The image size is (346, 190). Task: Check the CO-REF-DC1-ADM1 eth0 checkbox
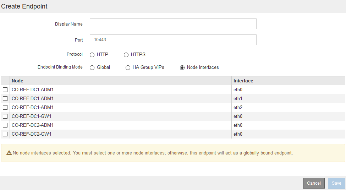[x=5, y=90]
